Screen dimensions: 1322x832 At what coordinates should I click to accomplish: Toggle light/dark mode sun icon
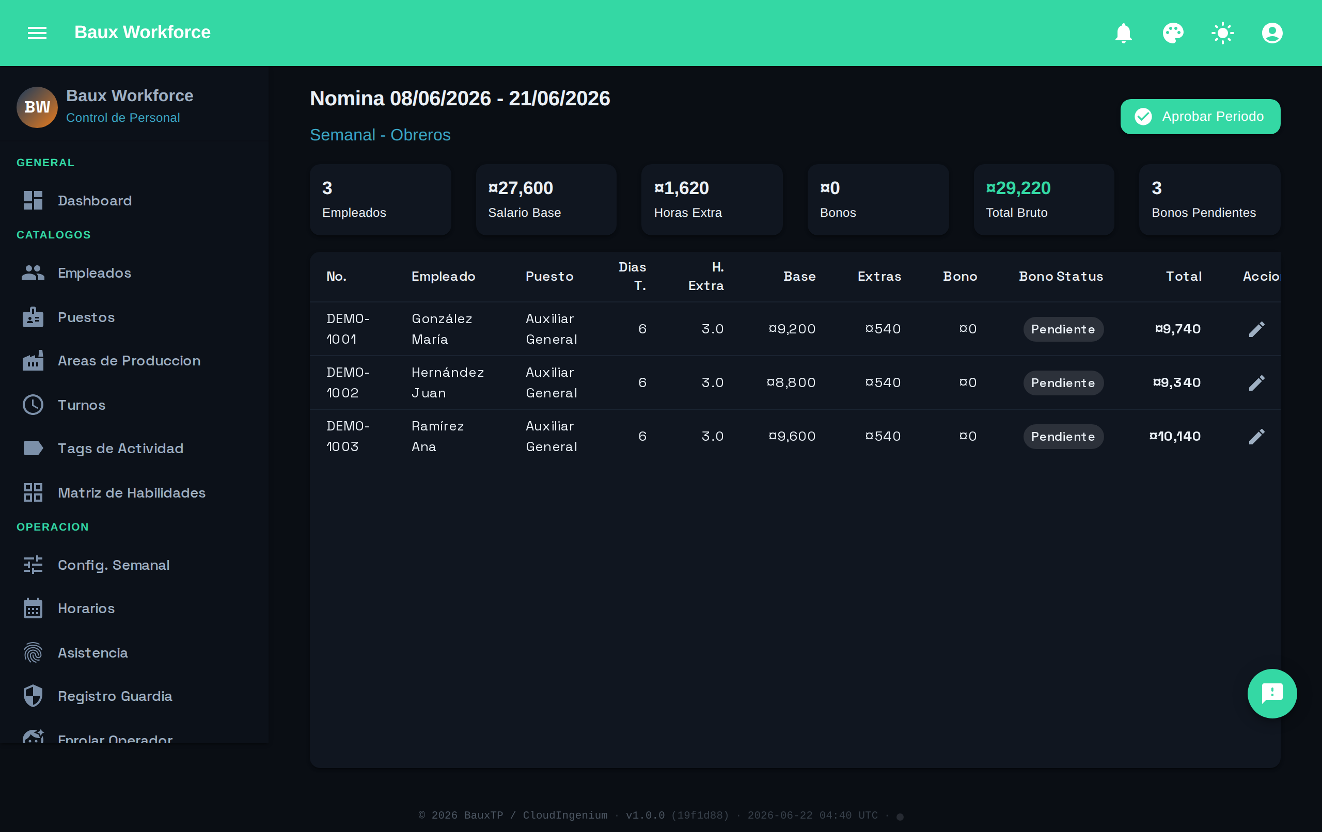[x=1223, y=33]
